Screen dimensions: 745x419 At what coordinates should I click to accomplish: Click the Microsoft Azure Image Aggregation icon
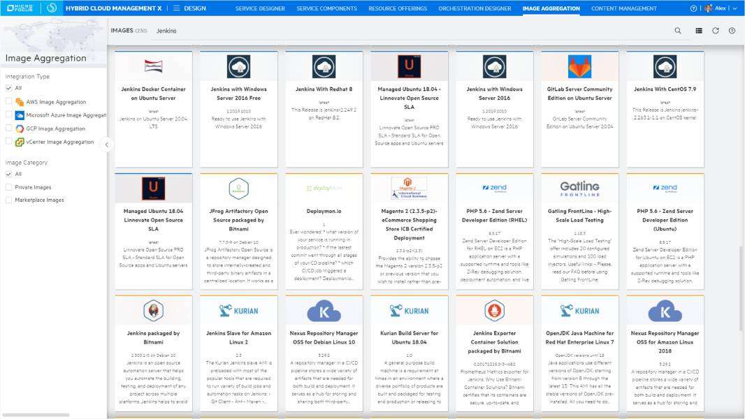[x=18, y=114]
